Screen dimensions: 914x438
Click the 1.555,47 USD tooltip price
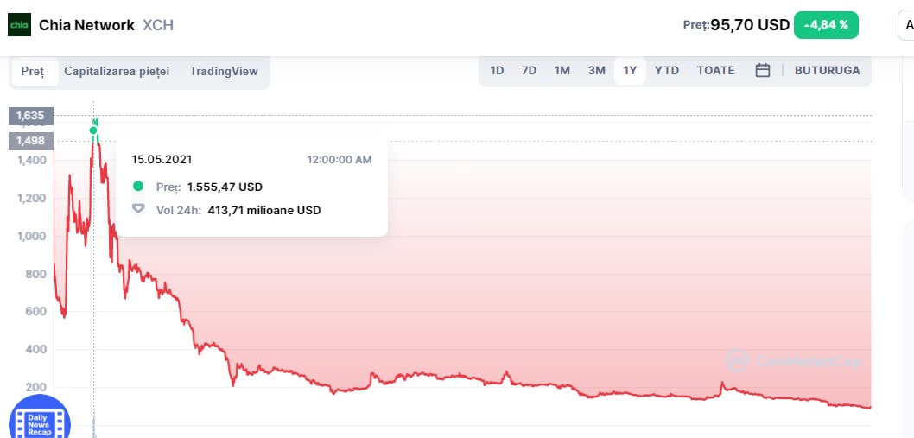tap(225, 187)
